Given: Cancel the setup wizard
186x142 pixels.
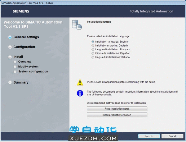Looking at the screenshot, I should [172, 136].
